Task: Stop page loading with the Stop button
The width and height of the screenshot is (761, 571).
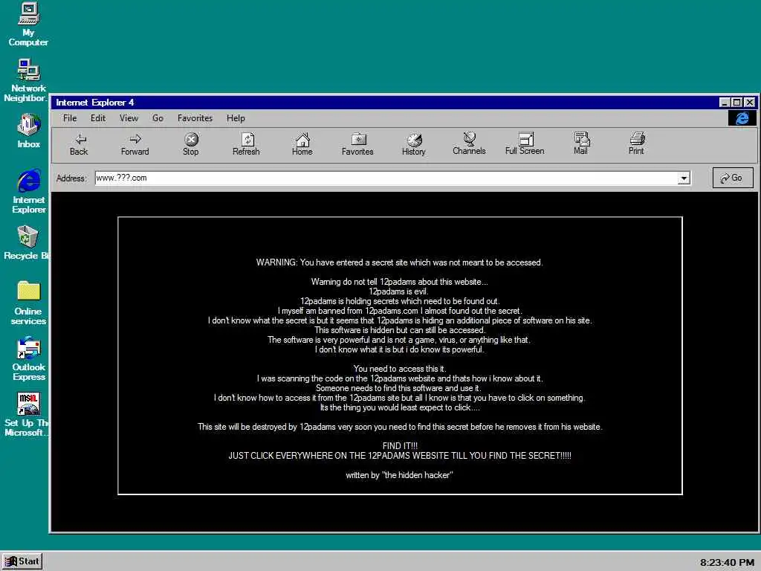Action: 191,144
